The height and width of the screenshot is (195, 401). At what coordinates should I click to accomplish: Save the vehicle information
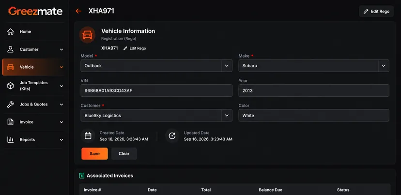[x=94, y=153]
